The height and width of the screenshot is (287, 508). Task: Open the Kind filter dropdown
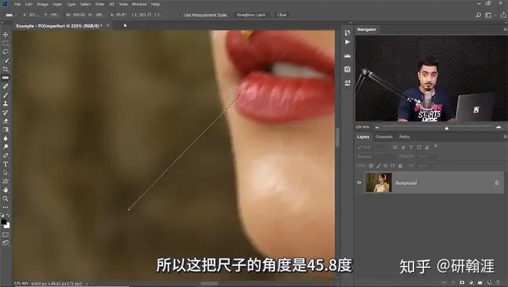coord(373,147)
